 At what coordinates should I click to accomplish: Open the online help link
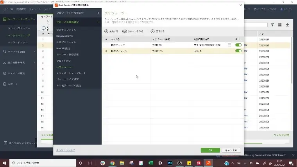pos(65,150)
